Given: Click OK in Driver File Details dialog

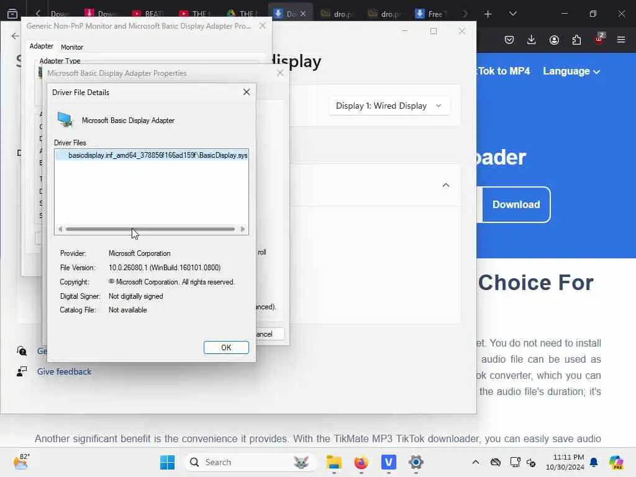Looking at the screenshot, I should 226,348.
